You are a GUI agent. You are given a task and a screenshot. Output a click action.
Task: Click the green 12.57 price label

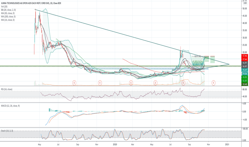[x=245, y=81]
